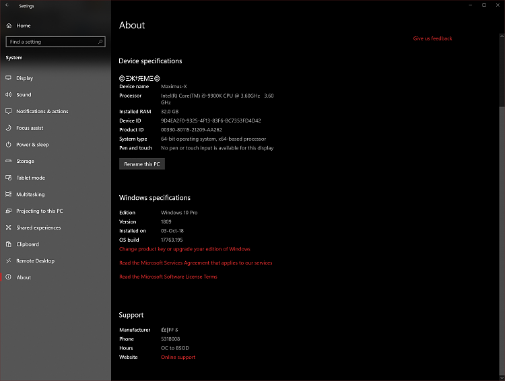Go to Home via house icon
This screenshot has height=381, width=505.
[x=9, y=26]
